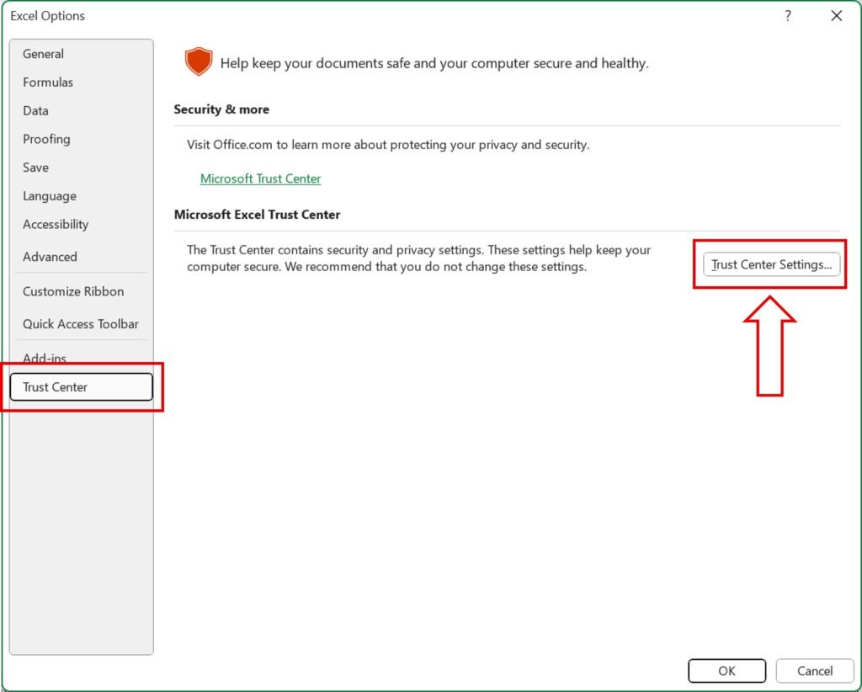Confirm changes with the OK button
Viewport: 862px width, 692px height.
726,670
